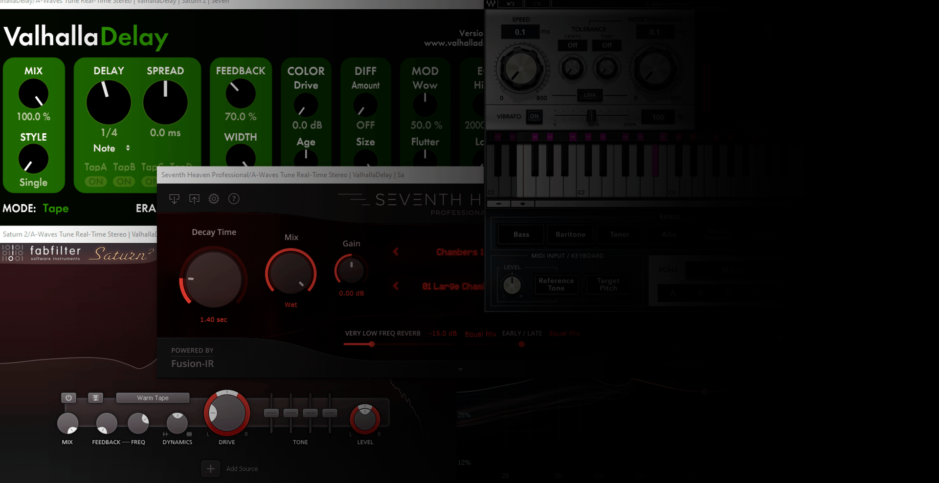Click the vibrato amount slider handle
Viewport: 939px width, 483px height.
click(x=591, y=116)
